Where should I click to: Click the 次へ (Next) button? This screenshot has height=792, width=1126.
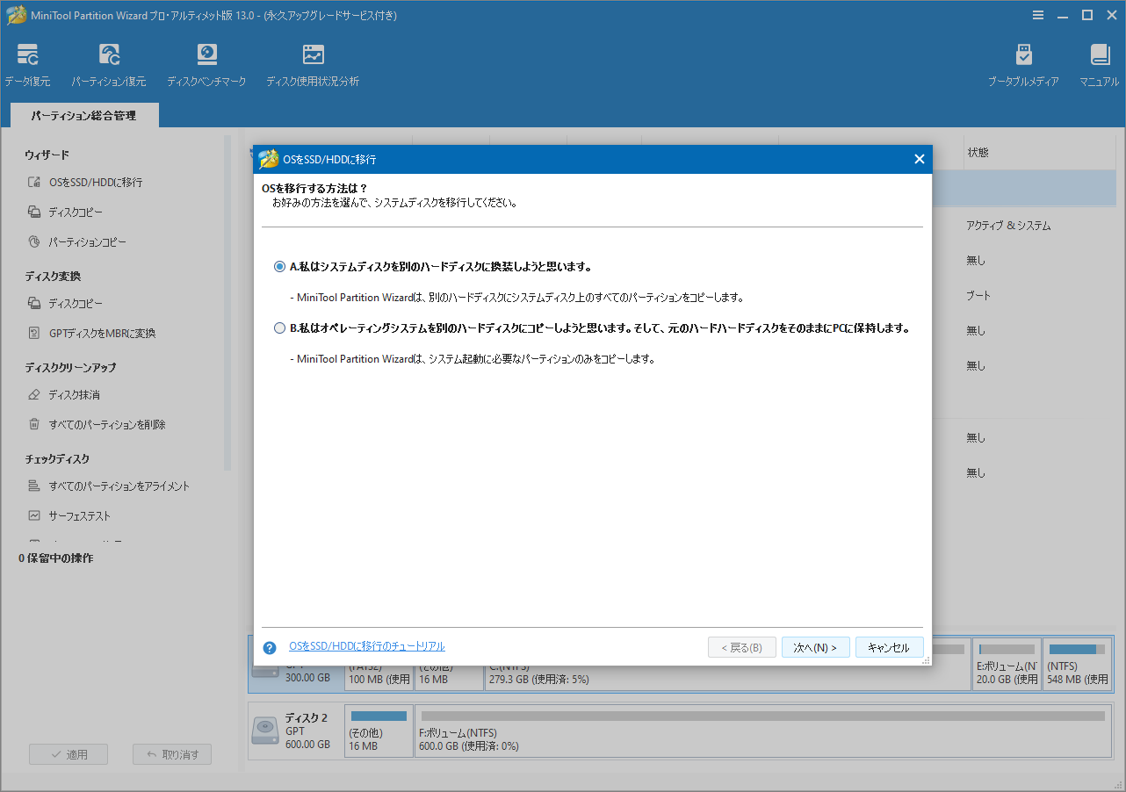point(815,647)
